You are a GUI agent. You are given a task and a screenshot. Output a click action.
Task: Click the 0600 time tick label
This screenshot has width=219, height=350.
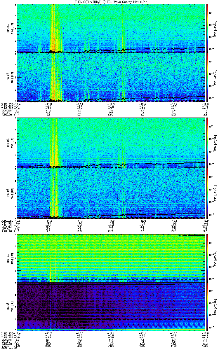17,346
